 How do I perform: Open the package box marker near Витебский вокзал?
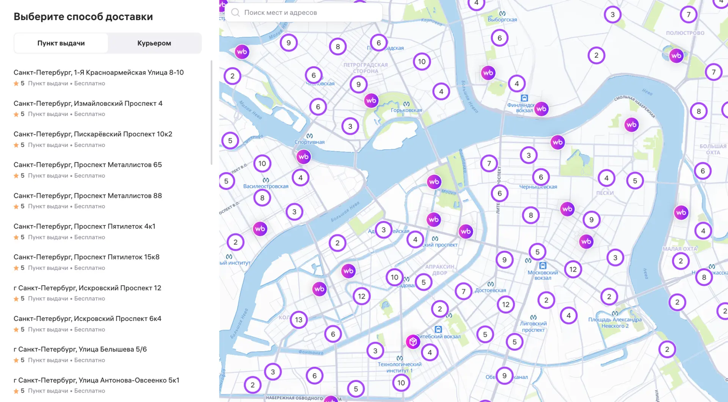click(413, 342)
